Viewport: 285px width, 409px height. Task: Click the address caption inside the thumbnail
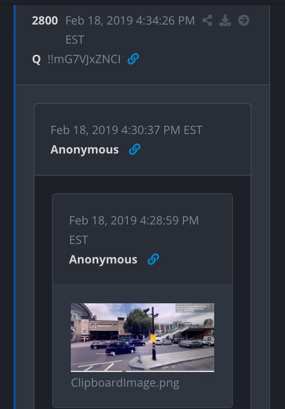191,308
